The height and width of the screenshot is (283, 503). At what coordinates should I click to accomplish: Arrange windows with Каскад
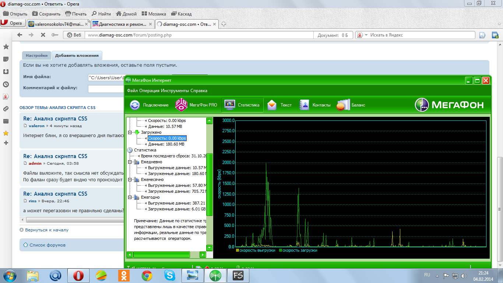(181, 14)
